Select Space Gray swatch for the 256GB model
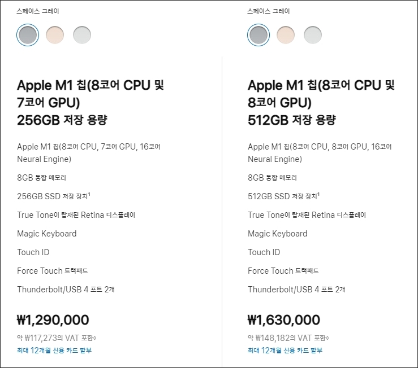Screen dimensions: 418x368 (x=28, y=35)
